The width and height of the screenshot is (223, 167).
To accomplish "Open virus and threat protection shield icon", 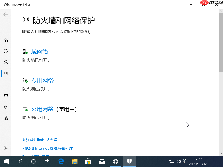I will pyautogui.click(x=6, y=51).
